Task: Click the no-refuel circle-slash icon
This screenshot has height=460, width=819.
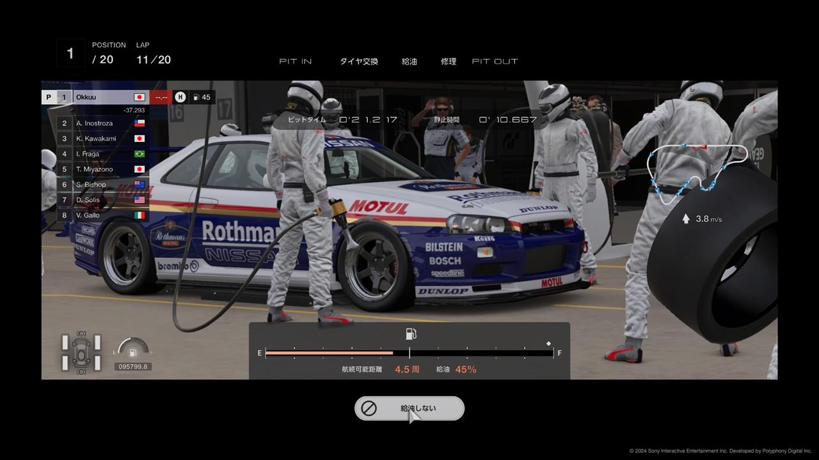Action: [369, 408]
